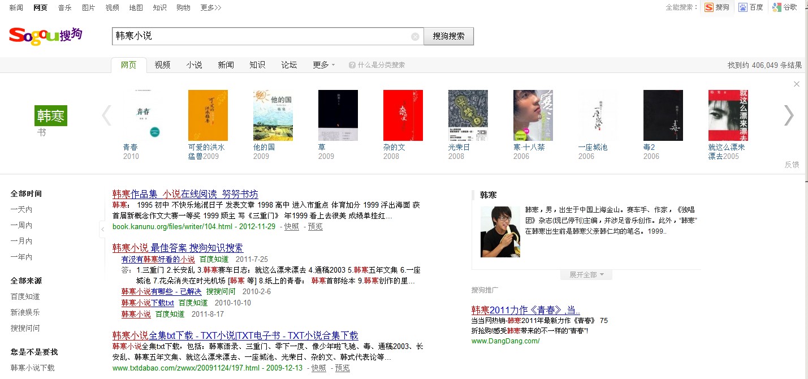Click the Sogou logo
Image resolution: width=808 pixels, height=379 pixels.
pos(45,36)
